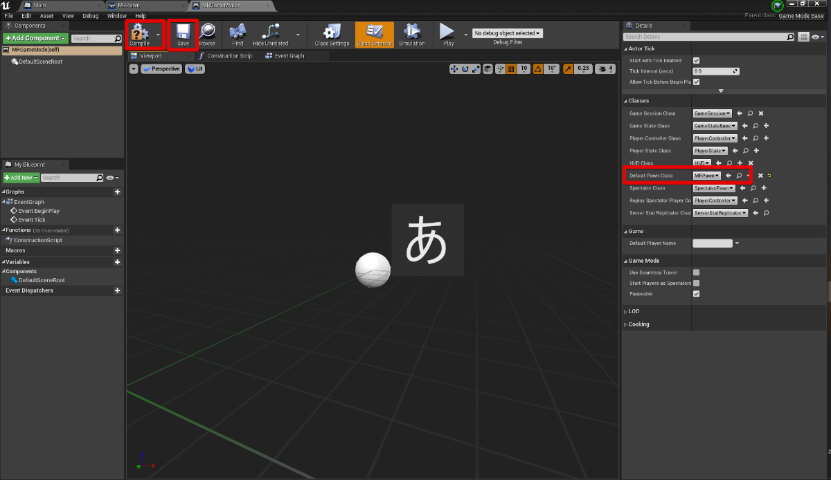Screen dimensions: 831x480
Task: Add new variable with plus icon
Action: point(117,262)
